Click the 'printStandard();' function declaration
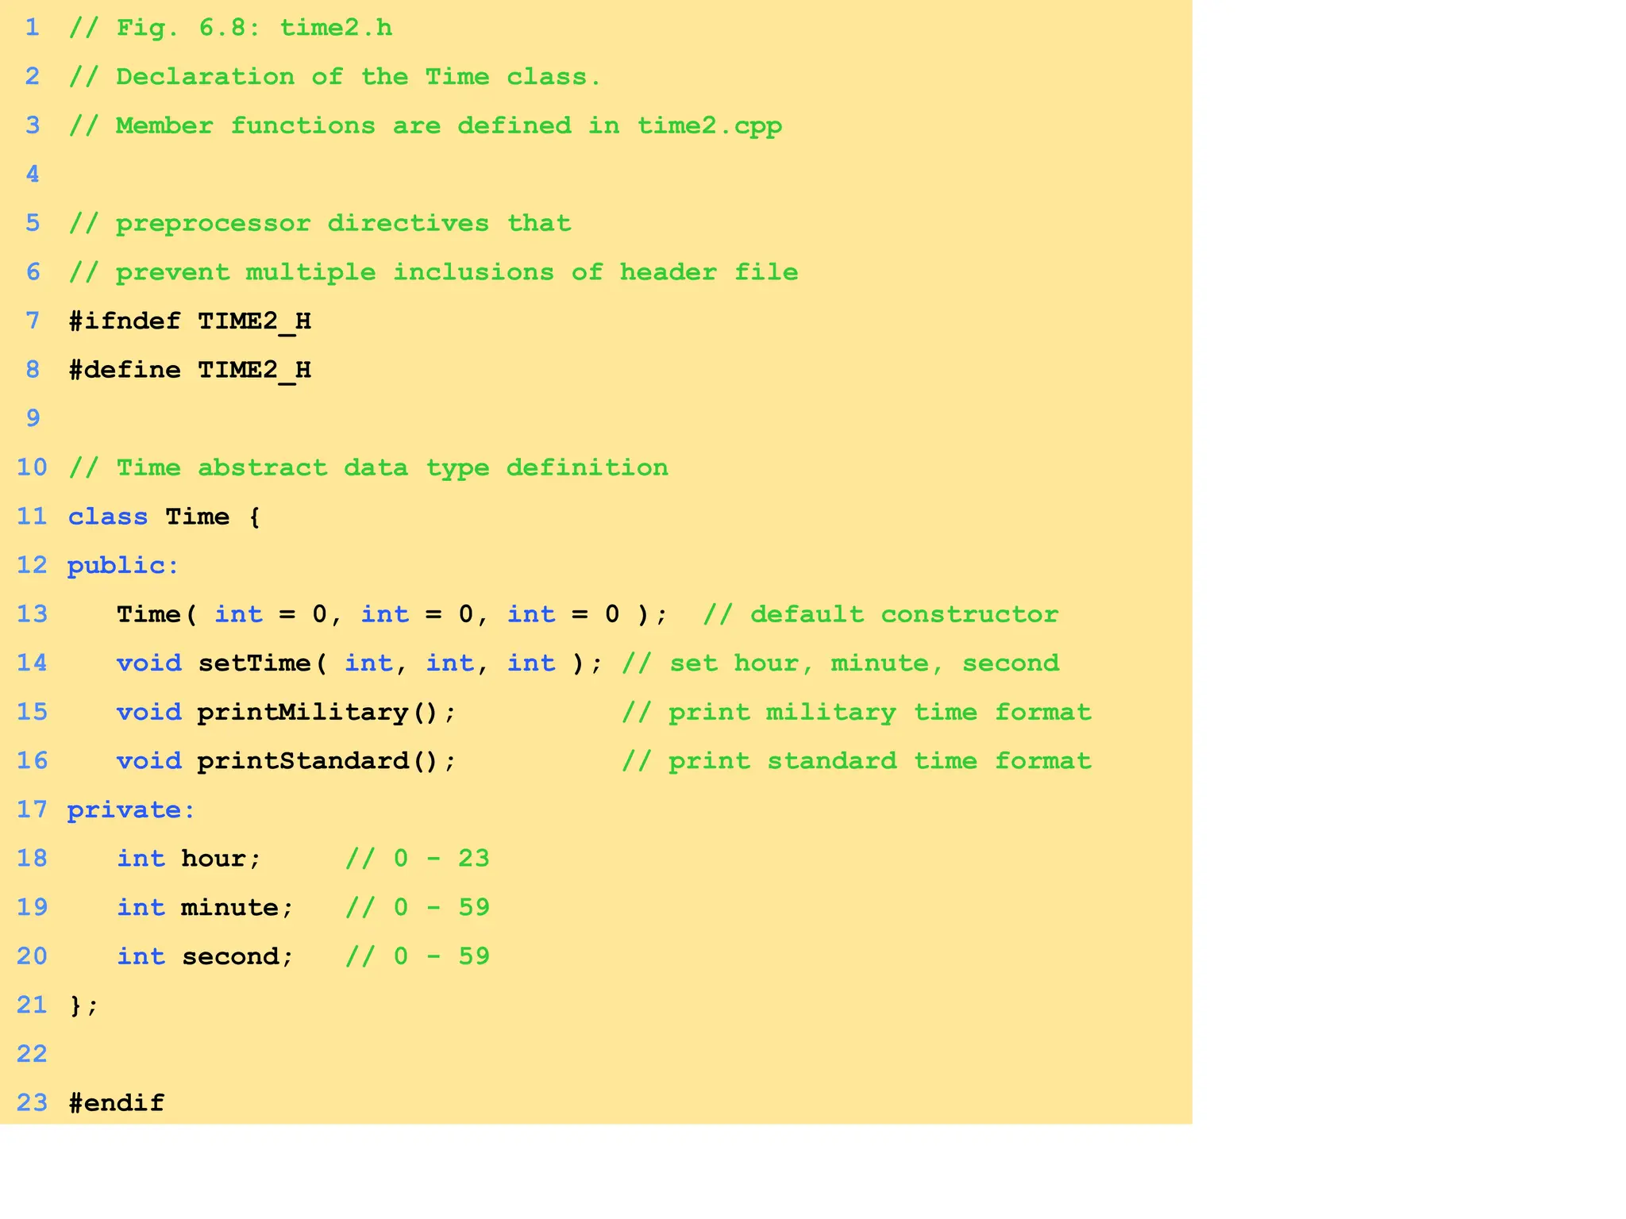This screenshot has height=1219, width=1626. tap(326, 762)
